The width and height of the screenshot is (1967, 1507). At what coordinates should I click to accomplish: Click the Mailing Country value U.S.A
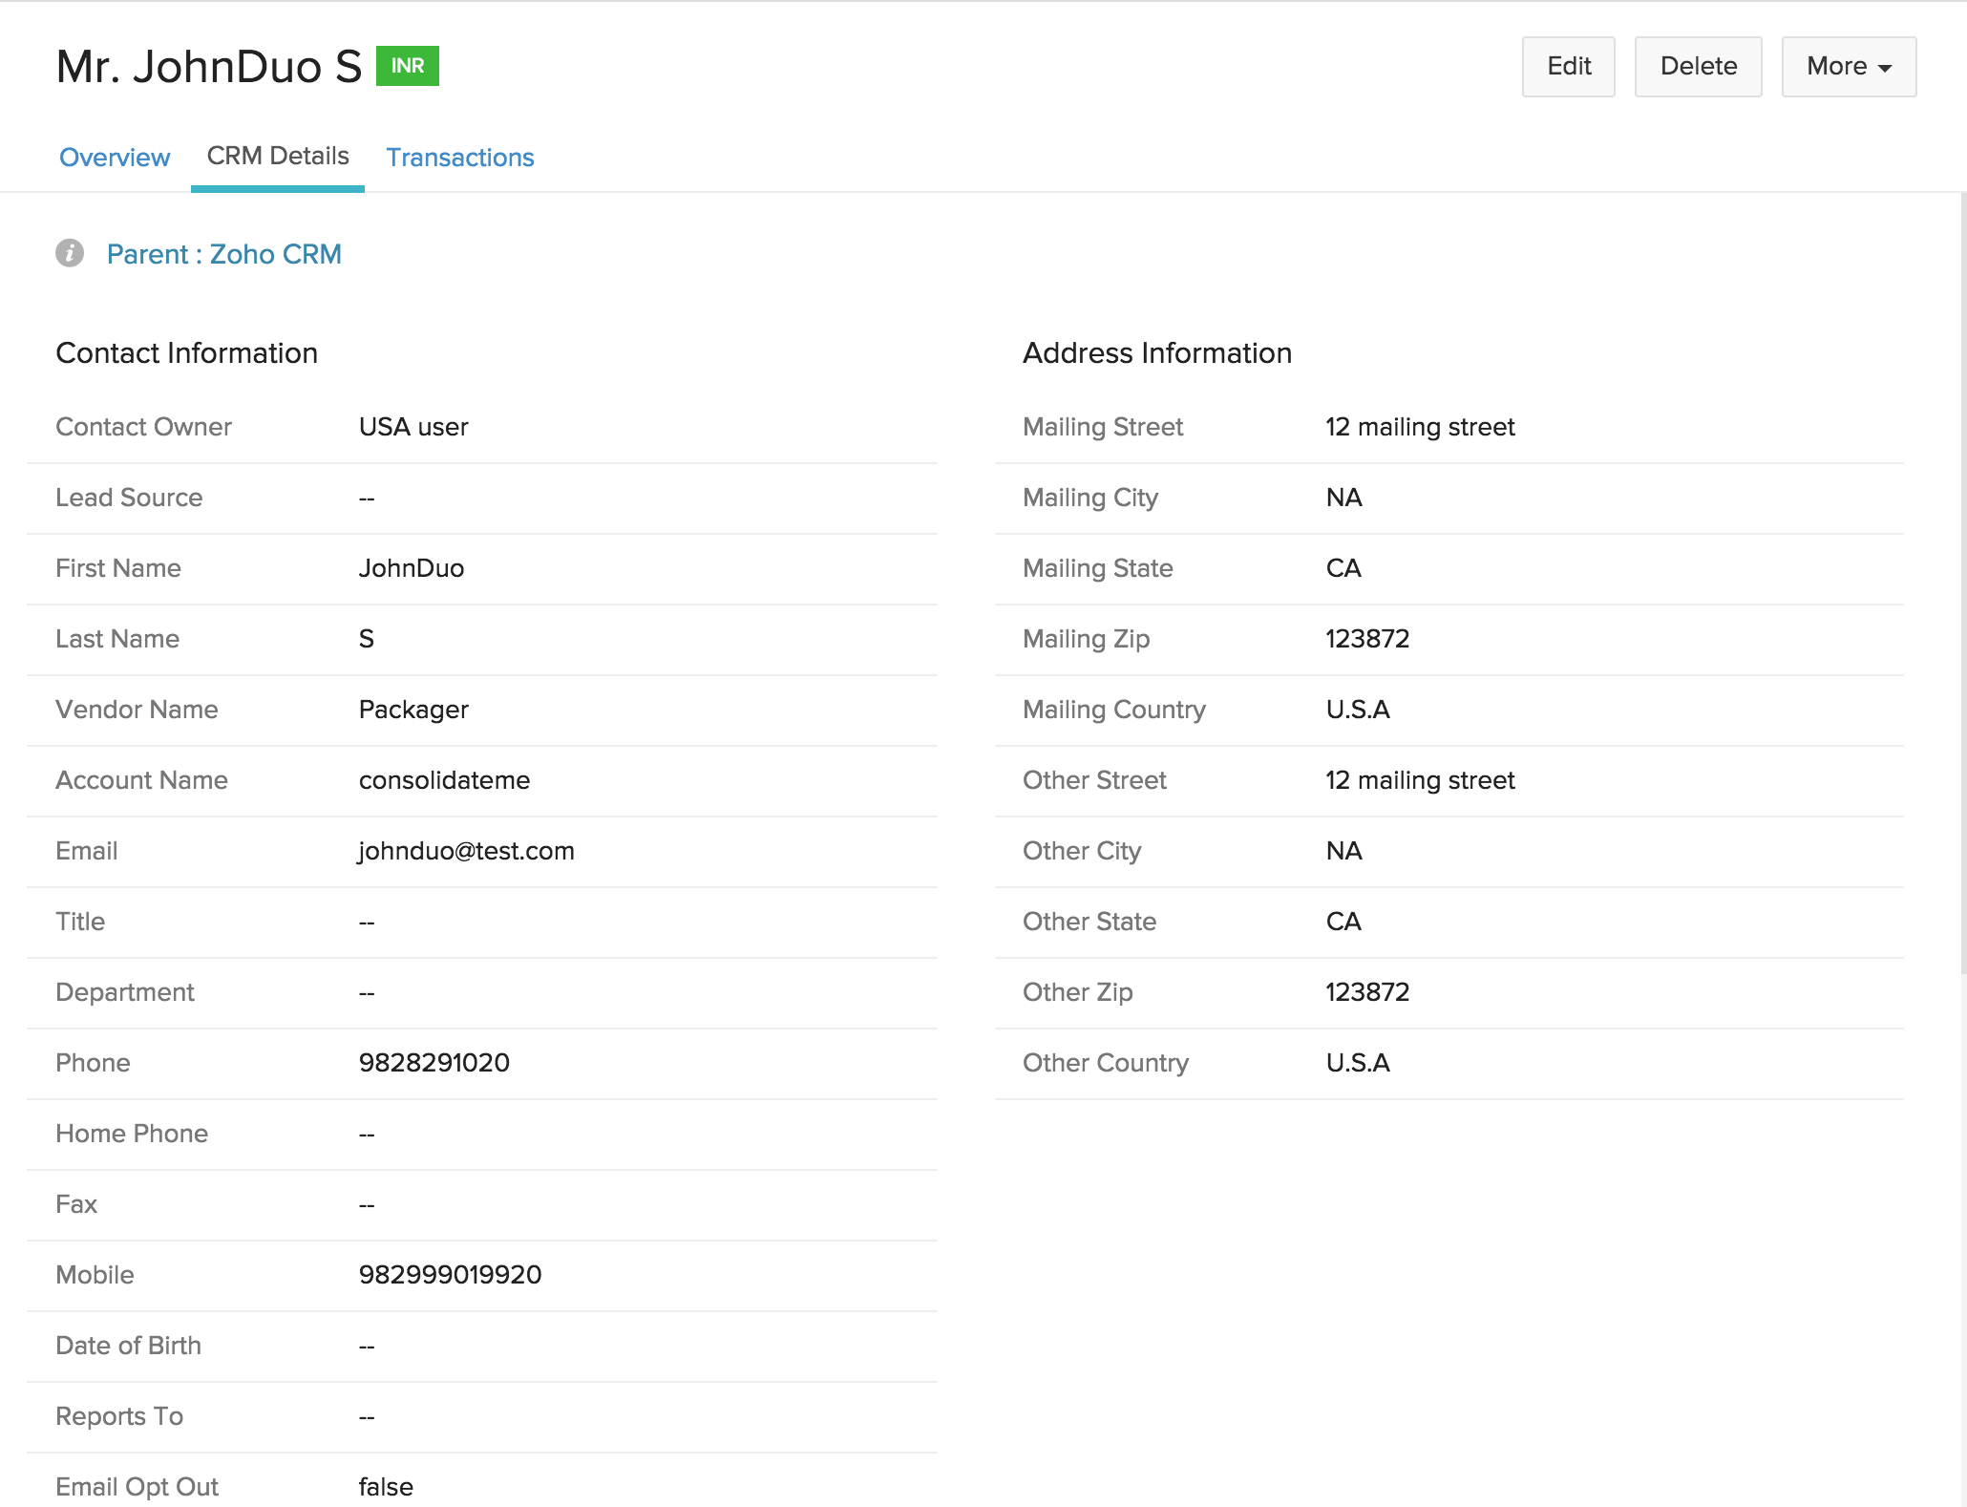1357,710
